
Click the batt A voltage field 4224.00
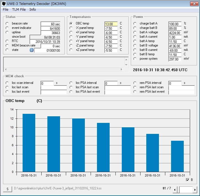(x=175, y=33)
